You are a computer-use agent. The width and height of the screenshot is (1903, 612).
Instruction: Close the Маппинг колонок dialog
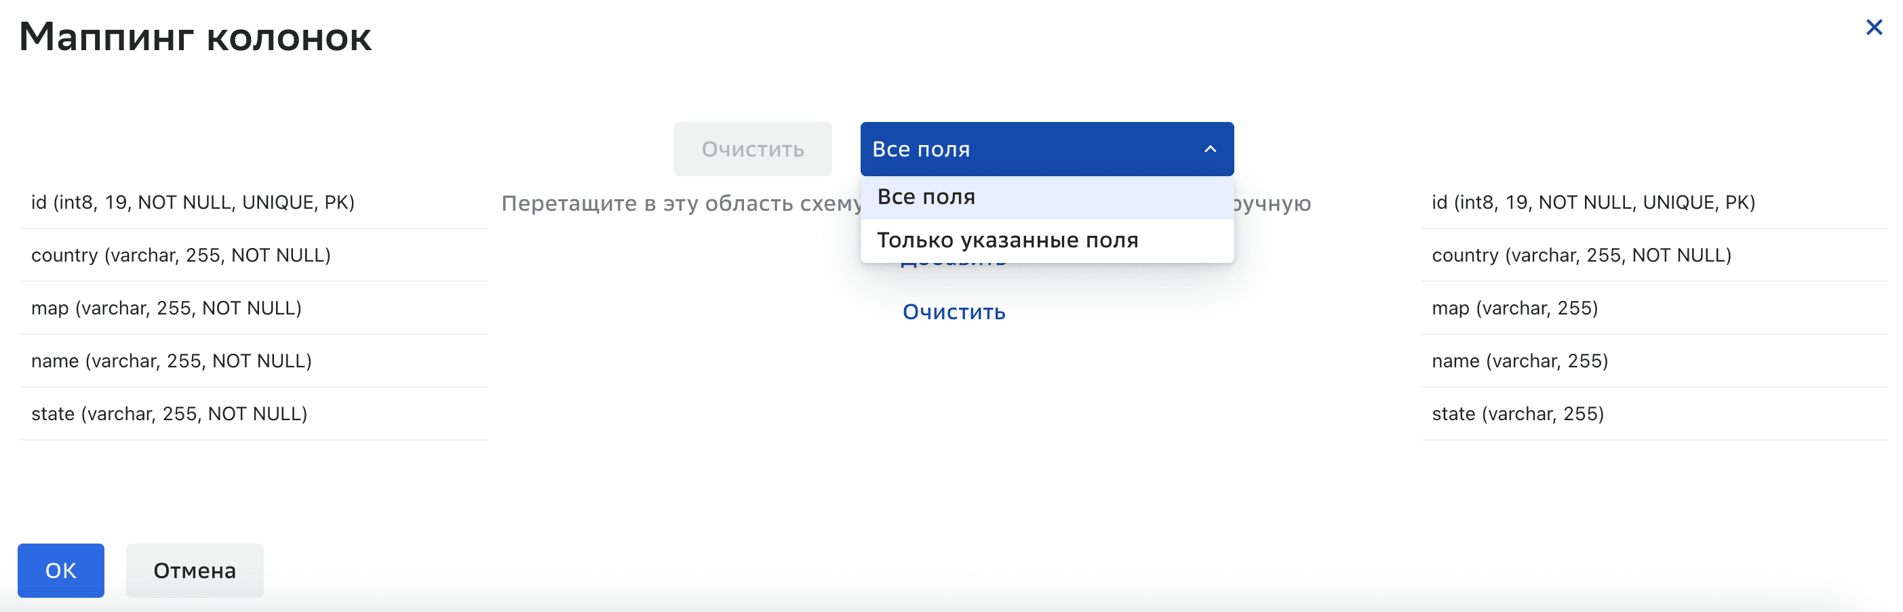tap(1875, 26)
